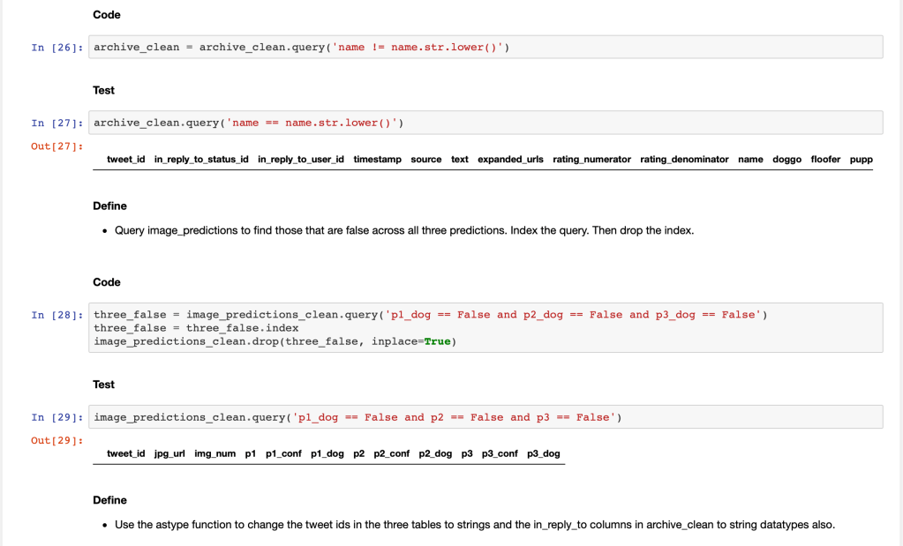
Task: Click the bullet text about the astype function
Action: coord(474,525)
